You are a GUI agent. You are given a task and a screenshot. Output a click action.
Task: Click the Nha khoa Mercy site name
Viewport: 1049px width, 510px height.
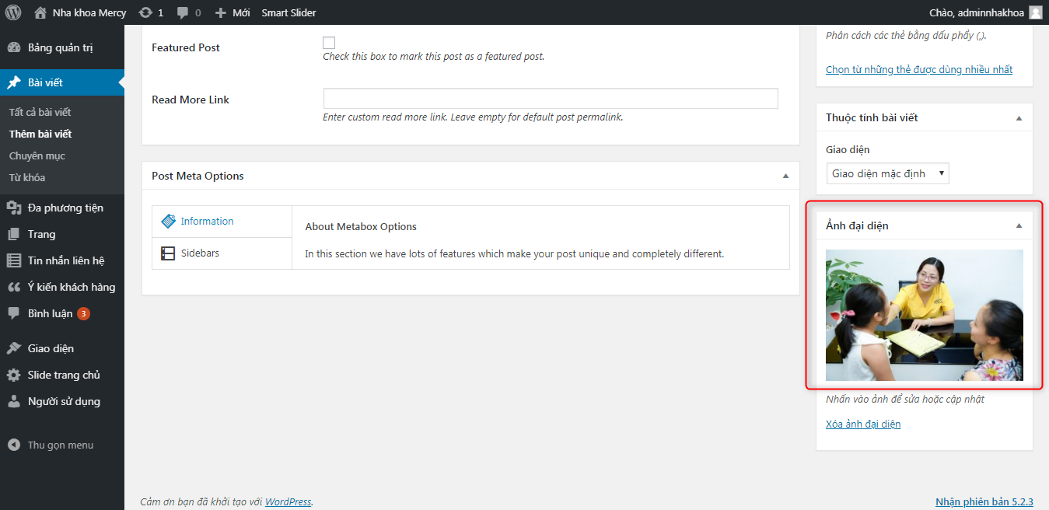click(x=89, y=12)
